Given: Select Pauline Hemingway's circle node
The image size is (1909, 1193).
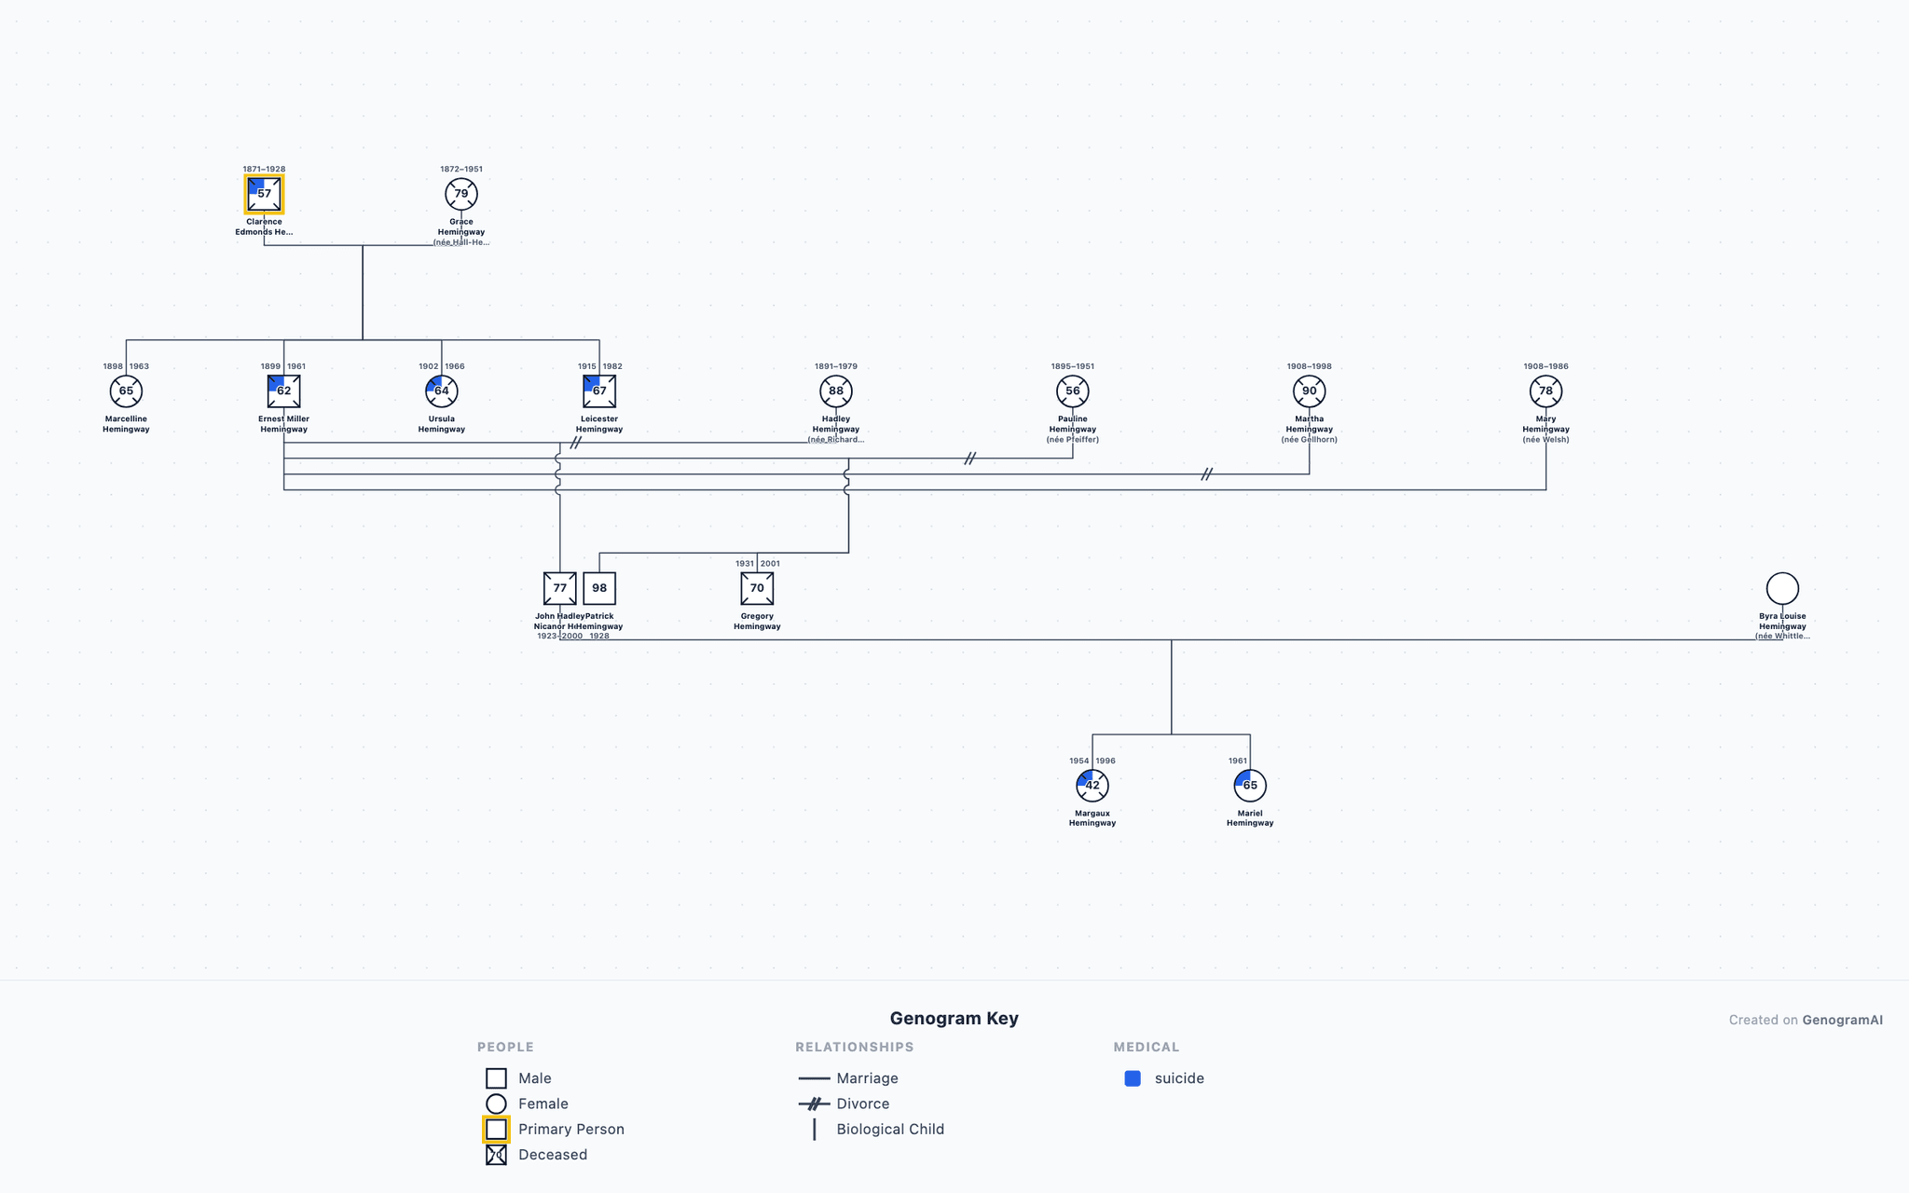Looking at the screenshot, I should [1073, 391].
